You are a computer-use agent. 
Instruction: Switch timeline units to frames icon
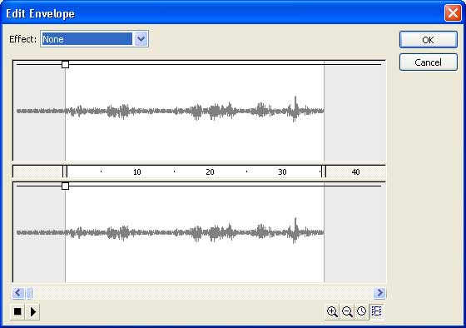point(376,311)
